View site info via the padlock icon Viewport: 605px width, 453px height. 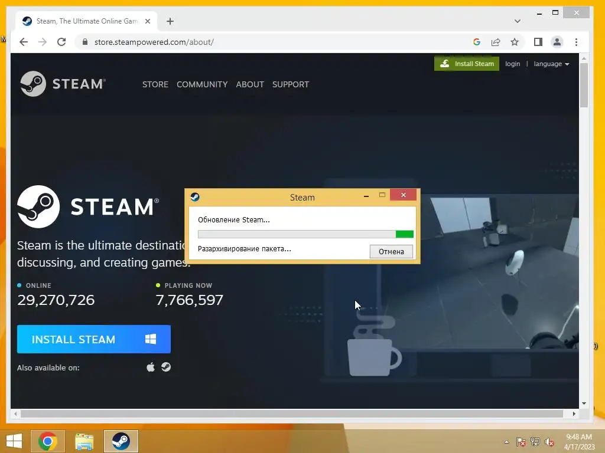click(85, 42)
